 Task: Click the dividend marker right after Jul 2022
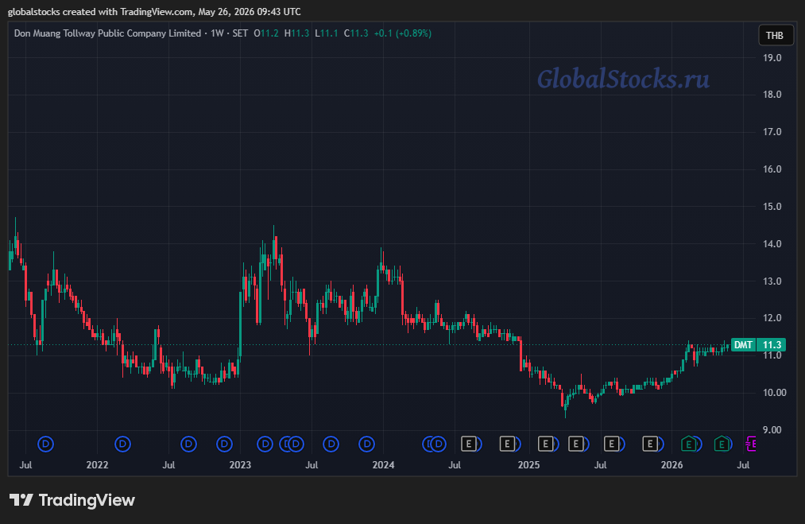coord(188,444)
